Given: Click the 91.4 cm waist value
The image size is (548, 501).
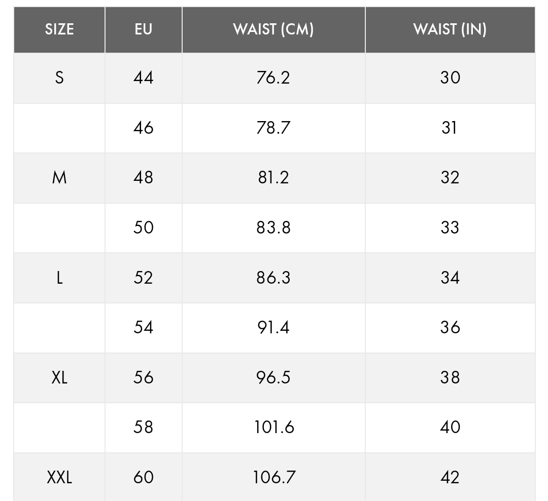Looking at the screenshot, I should click(273, 327).
